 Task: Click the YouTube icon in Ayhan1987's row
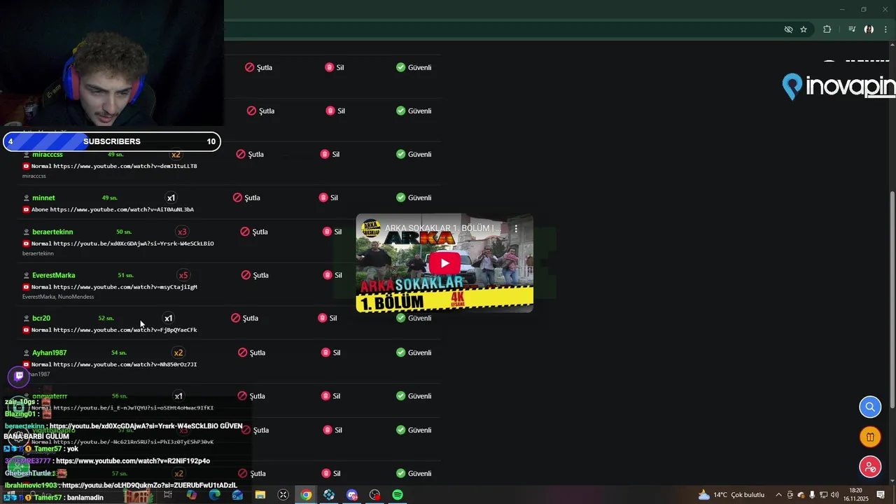26,365
